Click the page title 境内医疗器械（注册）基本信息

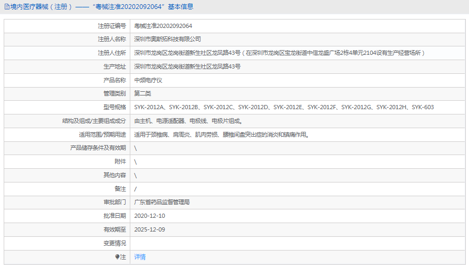click(x=102, y=6)
